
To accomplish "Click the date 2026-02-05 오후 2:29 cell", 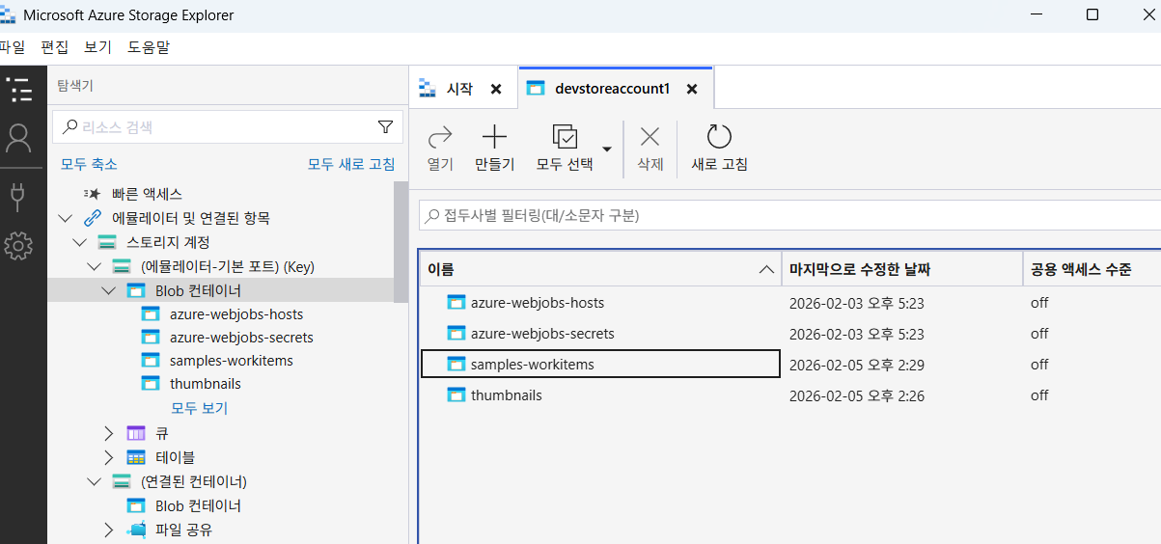I will coord(857,365).
